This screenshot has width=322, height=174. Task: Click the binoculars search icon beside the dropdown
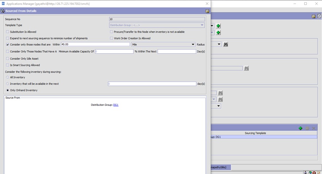click(226, 44)
